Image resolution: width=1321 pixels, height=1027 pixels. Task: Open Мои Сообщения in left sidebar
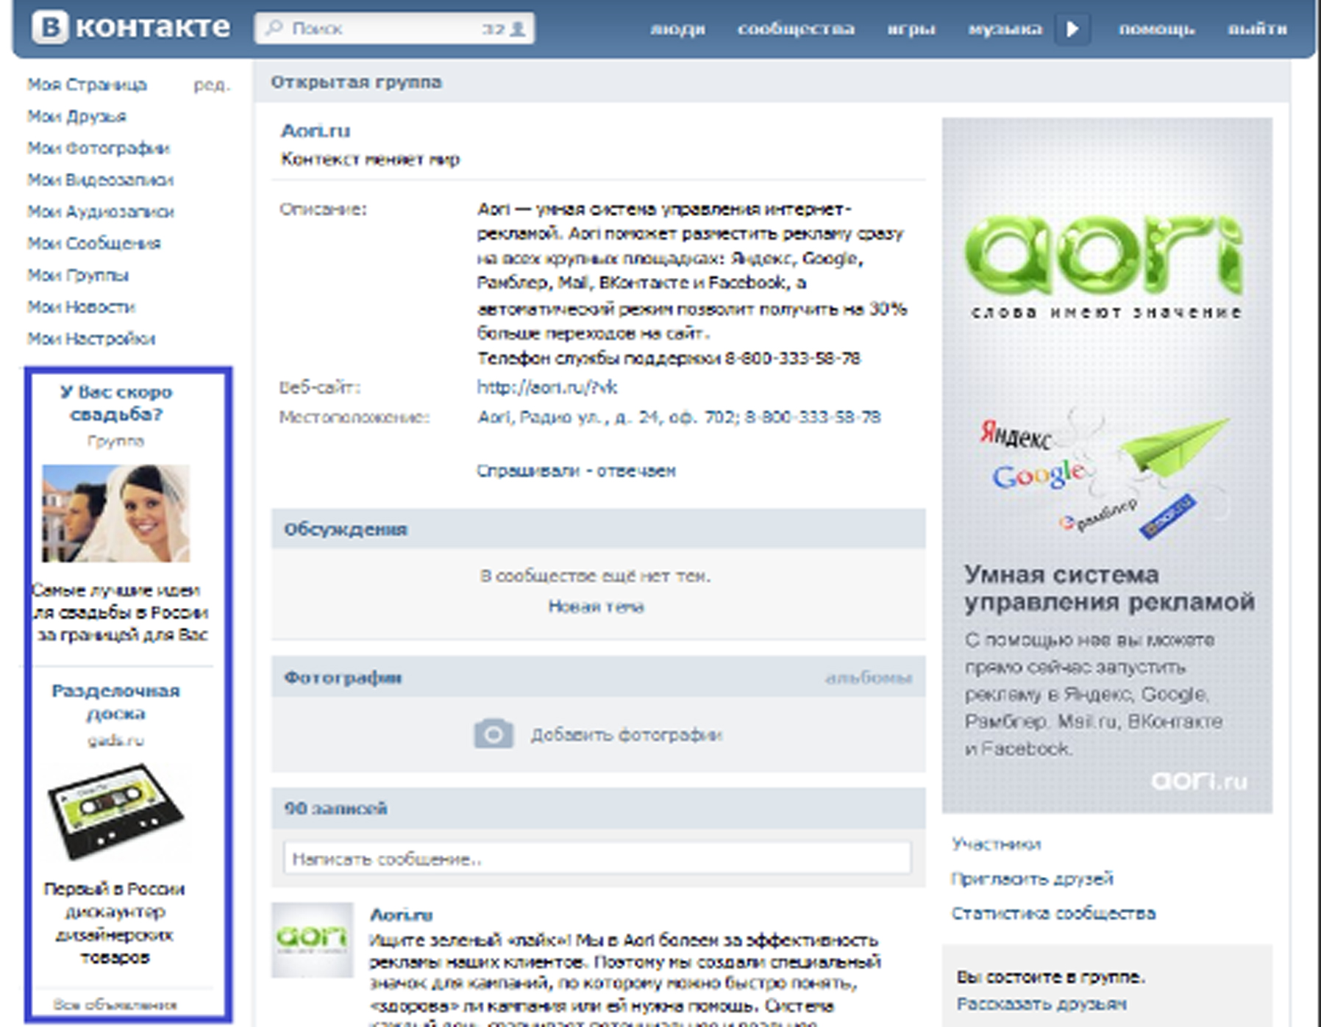coord(94,243)
